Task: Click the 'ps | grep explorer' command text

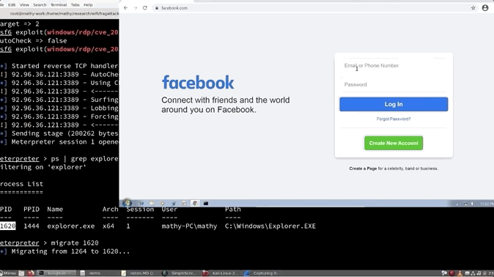Action: (x=84, y=159)
